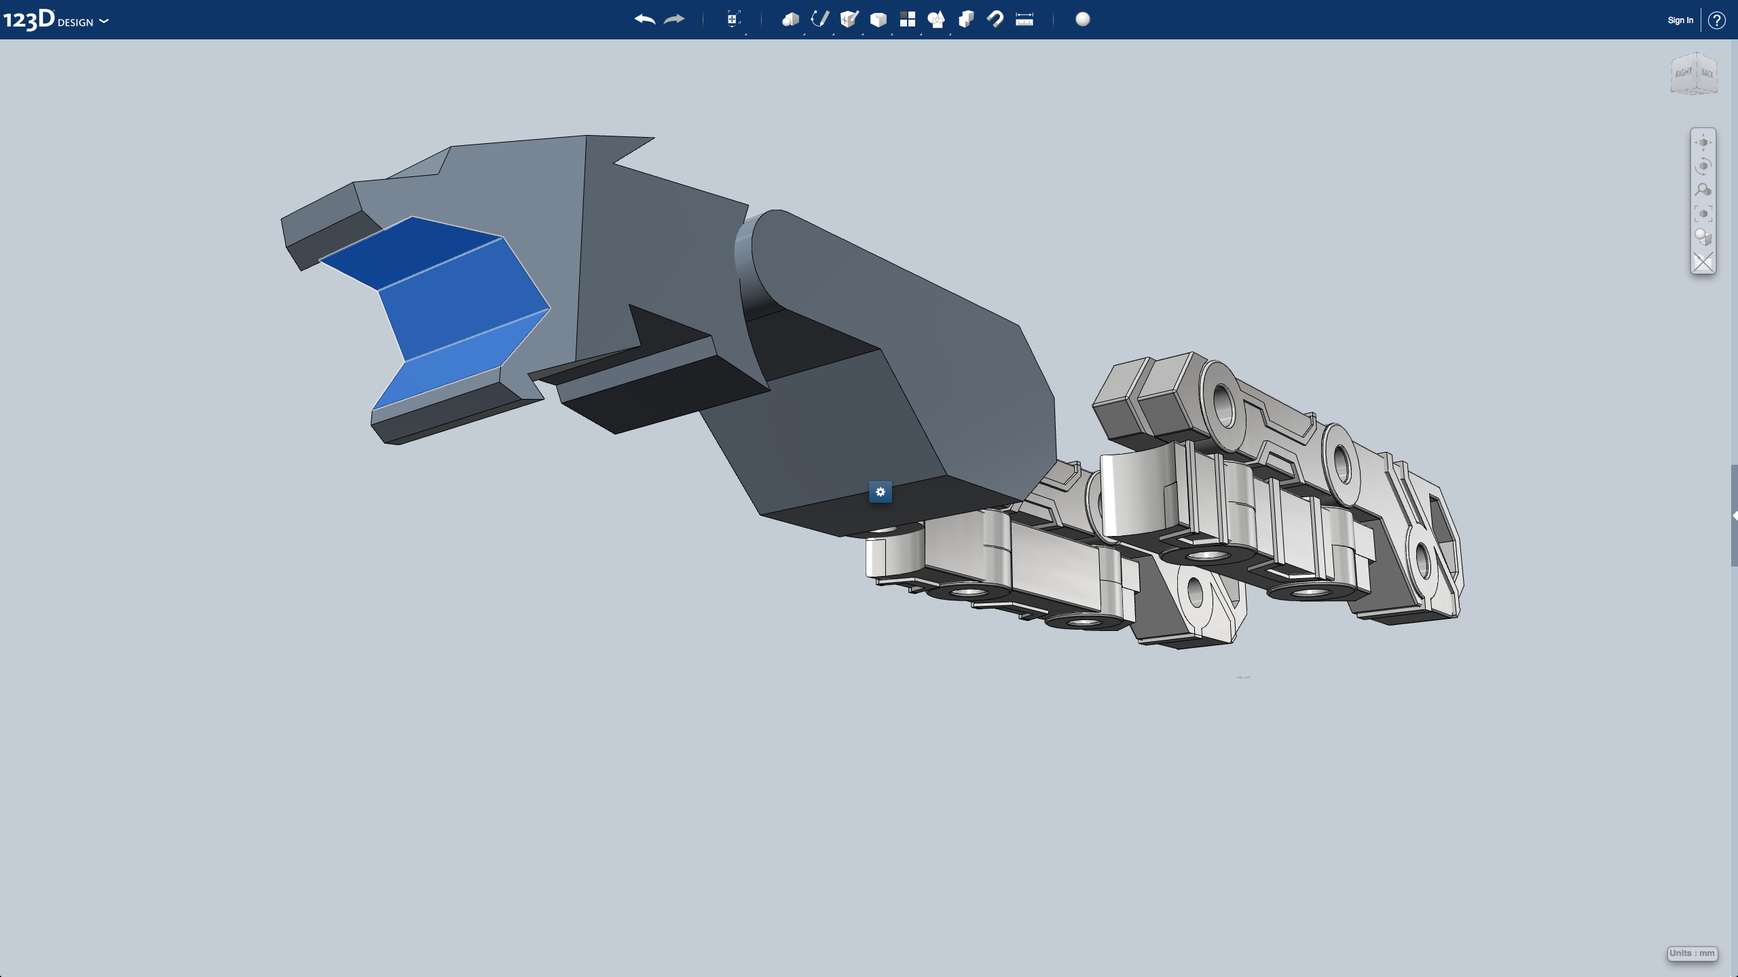Select the Transform tool
This screenshot has width=1738, height=977.
coord(732,19)
